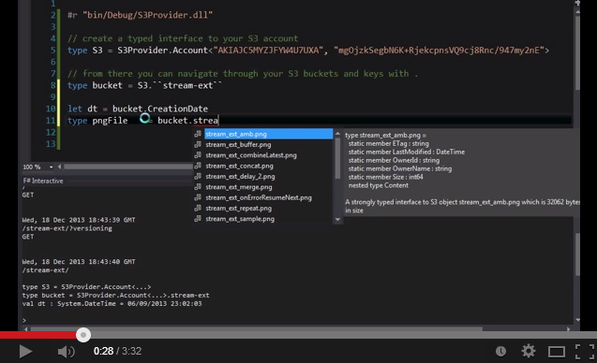Click type icon beside stream_ext_combineLatest.png
Viewport: 597px width, 363px height.
tap(198, 155)
